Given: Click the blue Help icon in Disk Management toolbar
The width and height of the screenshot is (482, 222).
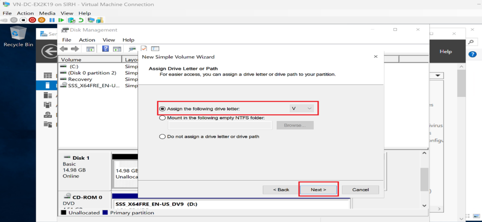Looking at the screenshot, I should pos(105,49).
